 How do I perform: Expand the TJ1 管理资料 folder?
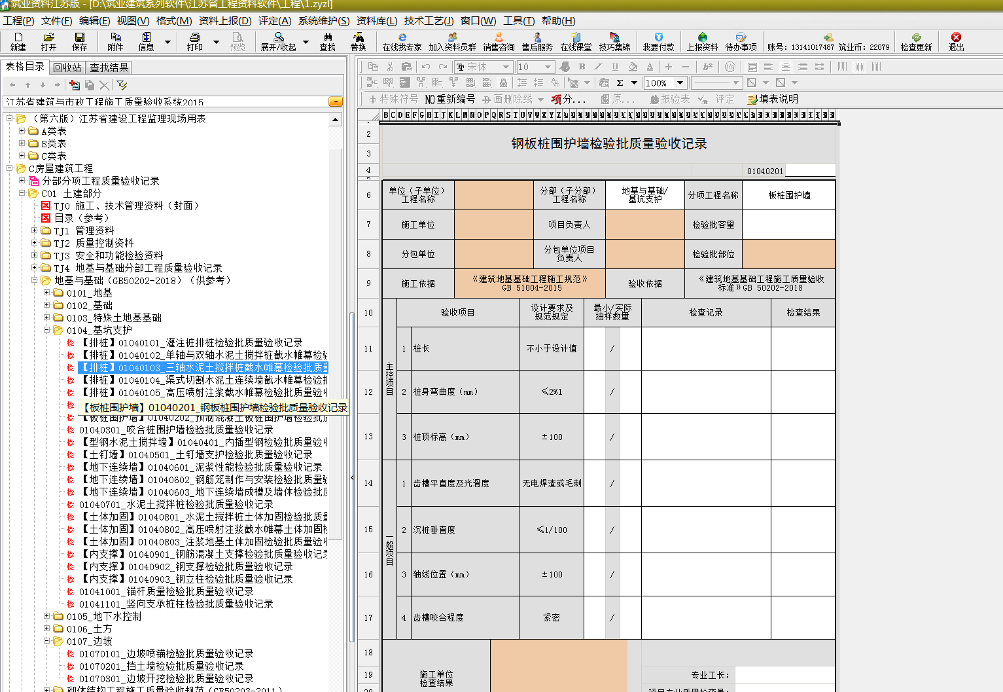tap(34, 230)
